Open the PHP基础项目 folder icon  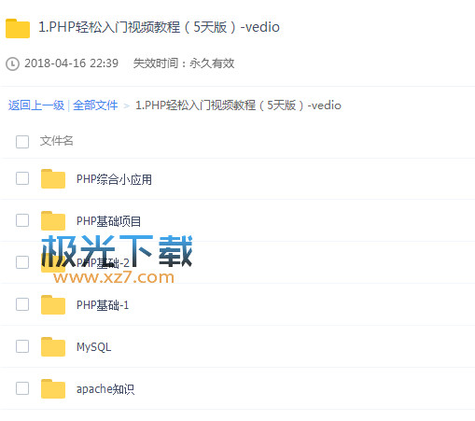[x=53, y=220]
